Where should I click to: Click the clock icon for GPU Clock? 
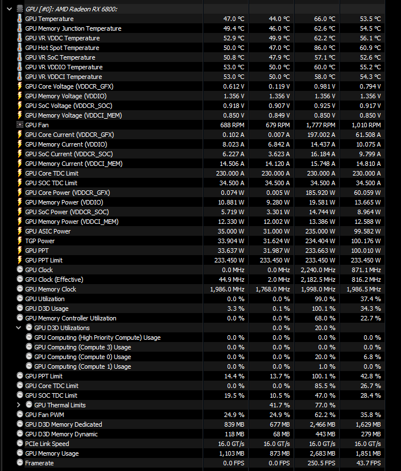20,269
